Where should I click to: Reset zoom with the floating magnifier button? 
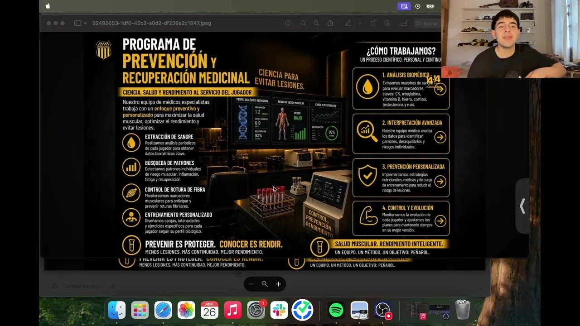pyautogui.click(x=265, y=284)
